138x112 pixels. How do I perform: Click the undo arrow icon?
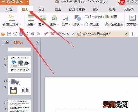(x=33, y=34)
